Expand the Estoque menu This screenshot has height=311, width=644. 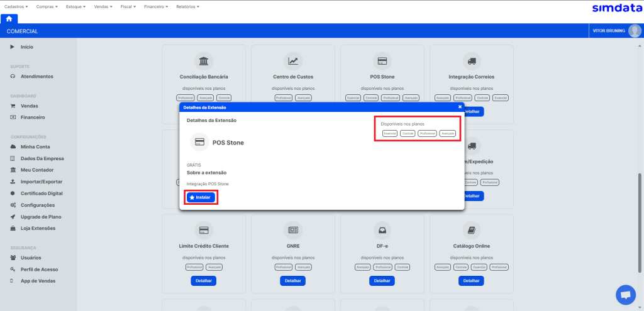point(76,7)
